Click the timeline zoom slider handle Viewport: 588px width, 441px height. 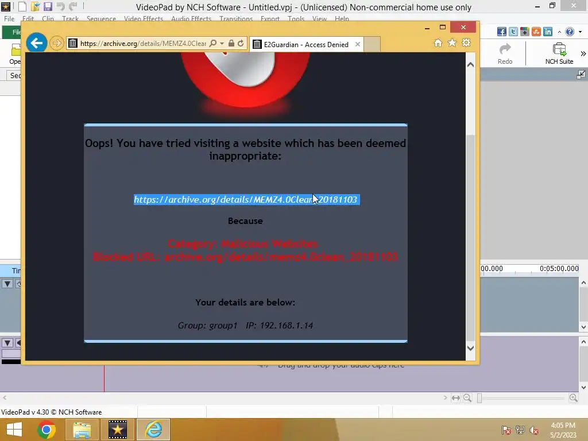click(x=479, y=398)
